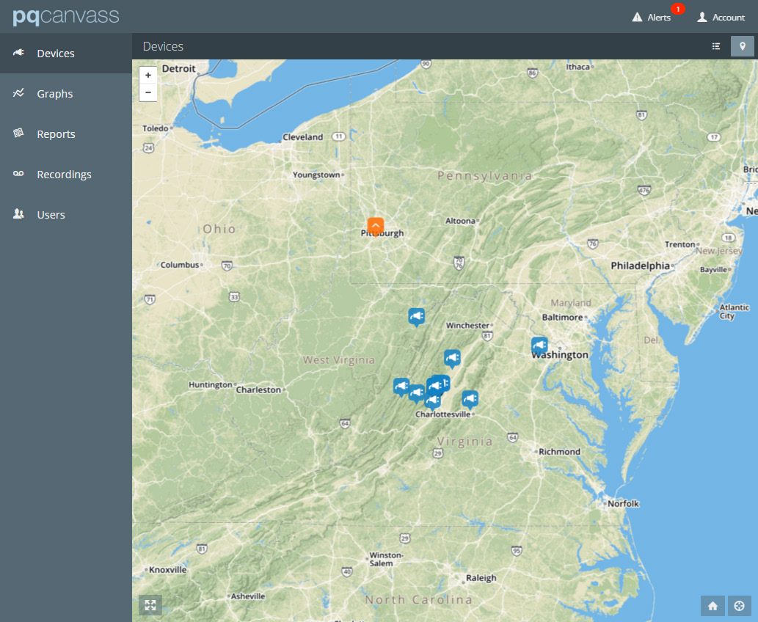Viewport: 758px width, 622px height.
Task: Expand the orange marker cluster above Pittsburgh
Action: (376, 226)
